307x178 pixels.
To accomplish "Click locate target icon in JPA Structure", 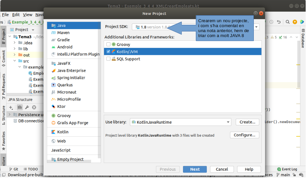I will point(34,108).
